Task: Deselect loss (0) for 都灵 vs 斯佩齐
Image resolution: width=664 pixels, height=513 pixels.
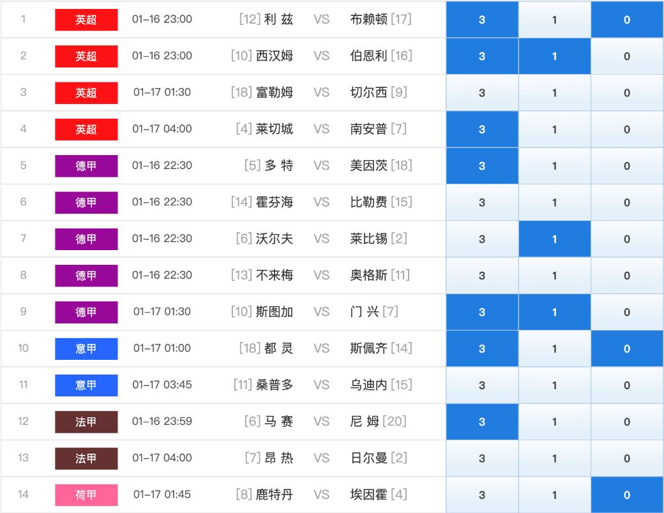Action: [x=627, y=348]
